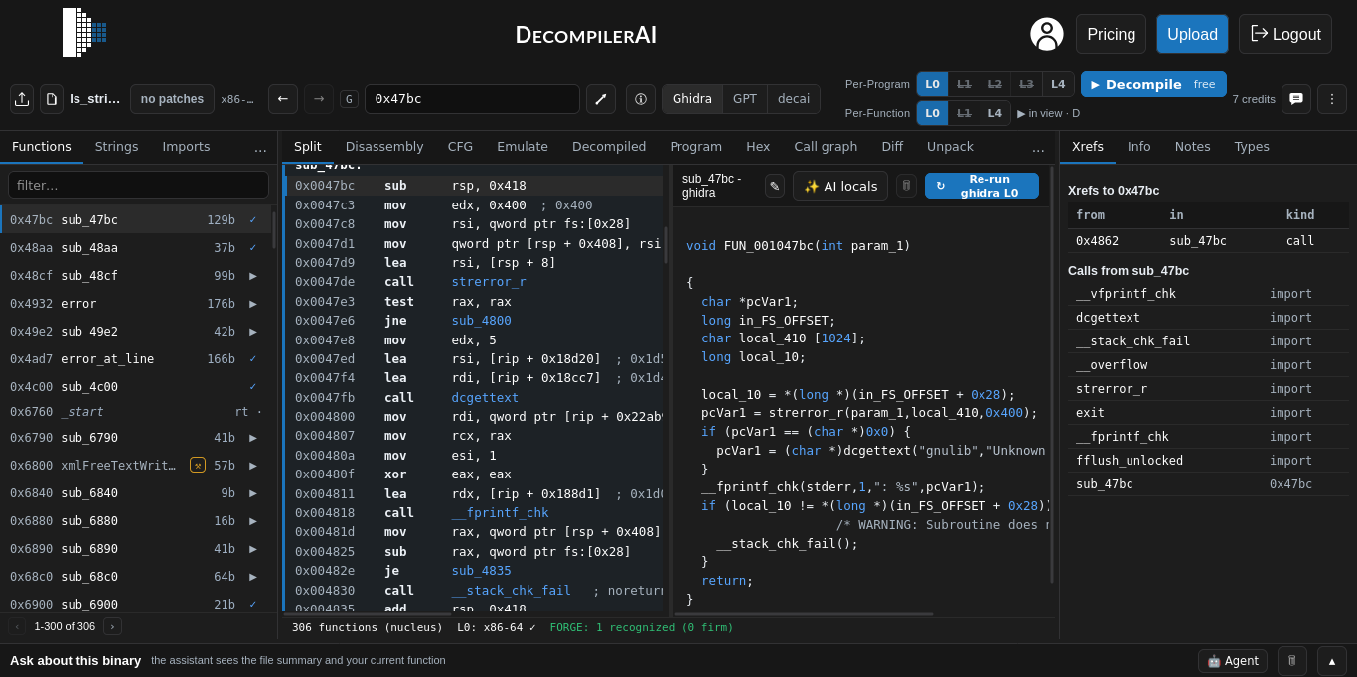Switch decompiler engine to GPT

point(745,99)
